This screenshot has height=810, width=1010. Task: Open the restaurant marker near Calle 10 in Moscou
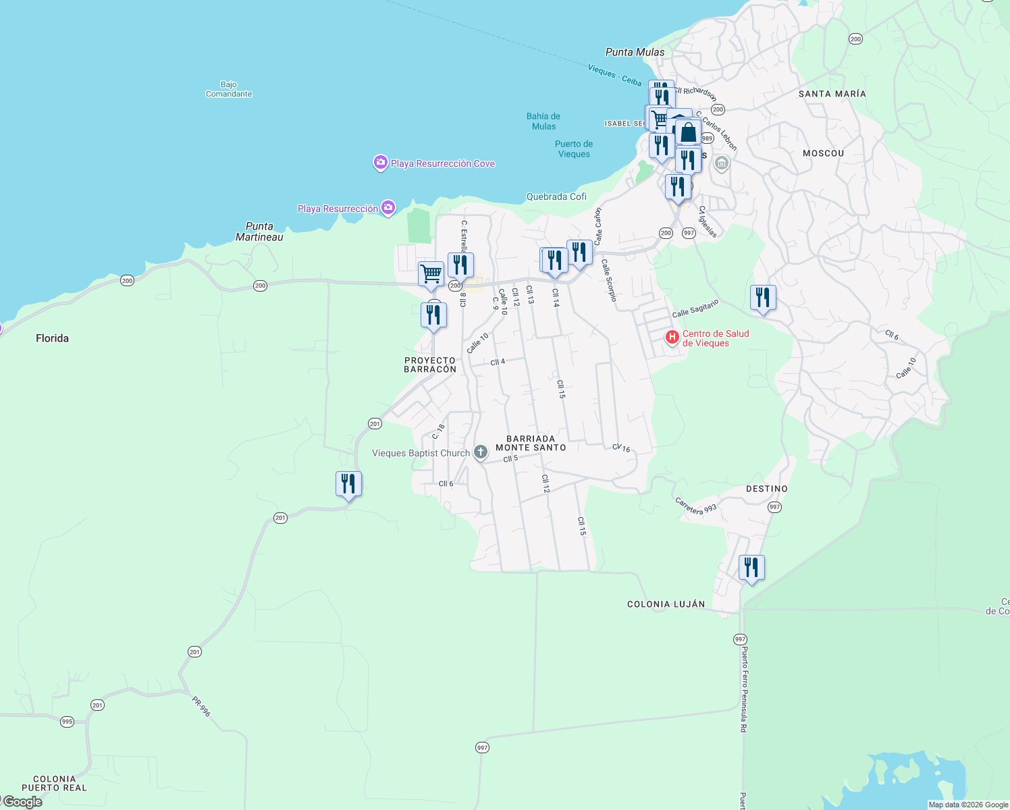click(762, 296)
